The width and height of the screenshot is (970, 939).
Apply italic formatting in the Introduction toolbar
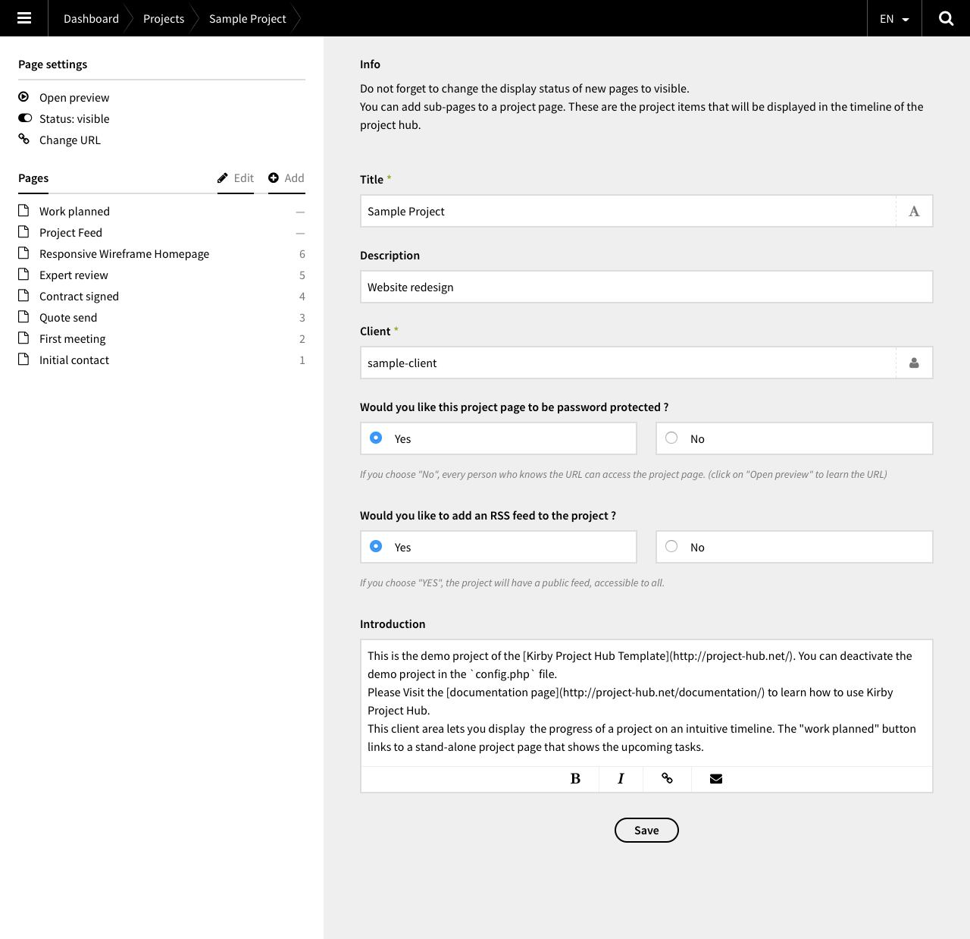pos(620,779)
